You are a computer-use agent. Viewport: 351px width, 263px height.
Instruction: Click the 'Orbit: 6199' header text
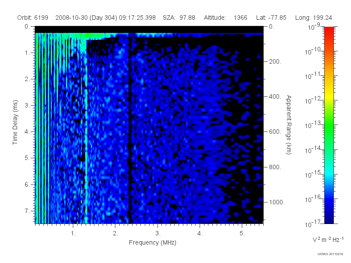pyautogui.click(x=32, y=18)
